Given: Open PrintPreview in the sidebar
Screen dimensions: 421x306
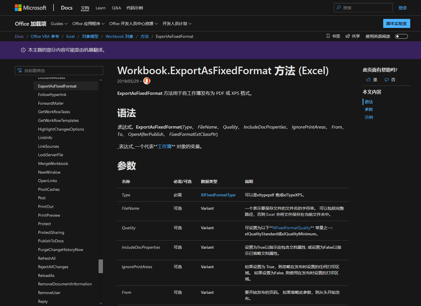Looking at the screenshot, I should click(49, 215).
